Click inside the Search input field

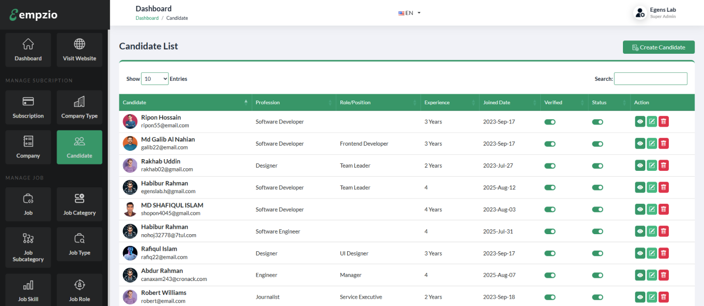coord(651,79)
